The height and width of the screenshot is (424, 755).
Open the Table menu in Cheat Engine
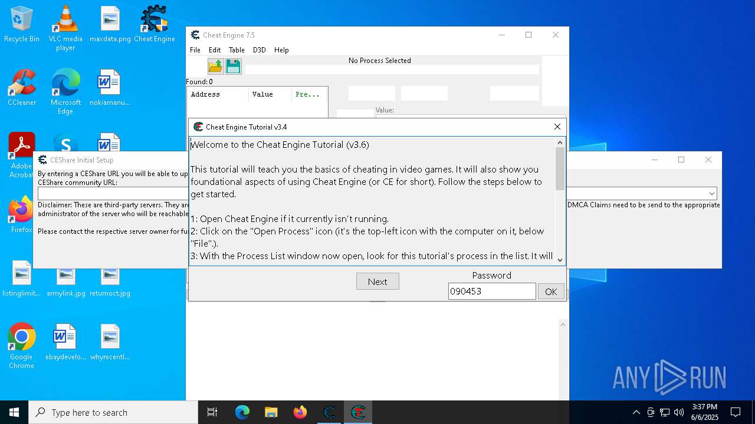[x=237, y=50]
